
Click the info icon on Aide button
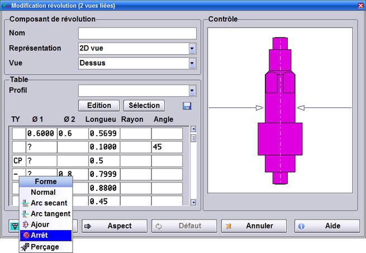click(301, 226)
